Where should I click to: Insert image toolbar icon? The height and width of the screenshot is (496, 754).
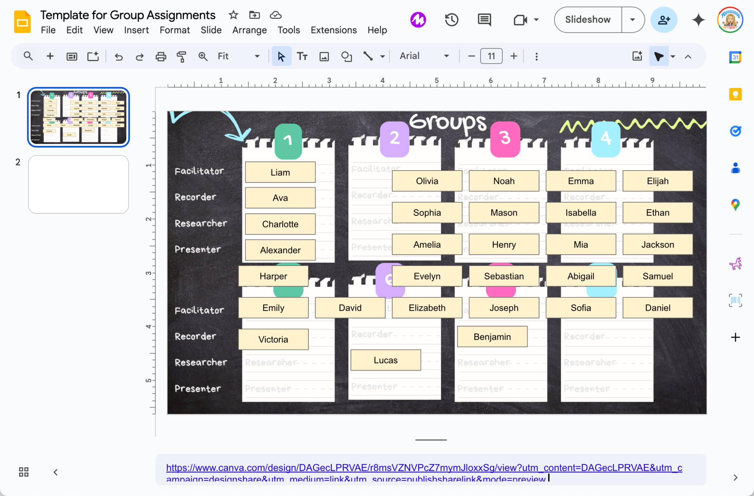tap(324, 56)
